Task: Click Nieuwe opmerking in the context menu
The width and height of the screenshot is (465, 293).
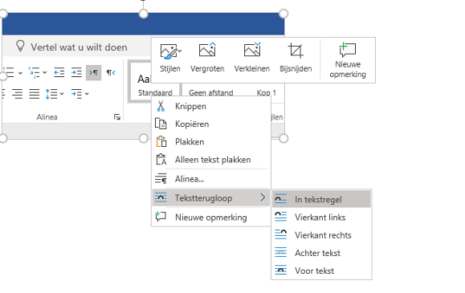Action: coord(211,217)
